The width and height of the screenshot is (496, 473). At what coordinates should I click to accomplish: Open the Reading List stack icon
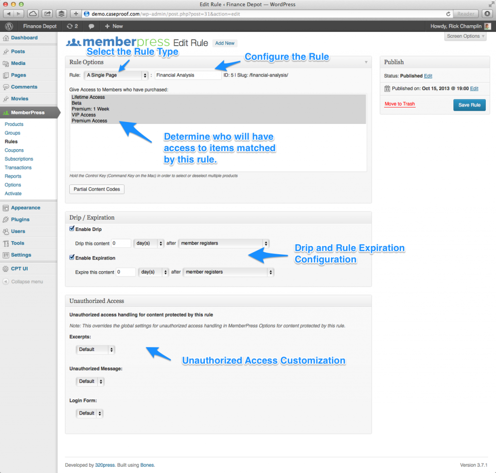click(62, 14)
